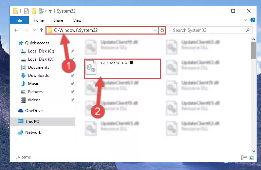Click the can527setup.dll gear file icon
The height and width of the screenshot is (170, 261).
(x=91, y=67)
